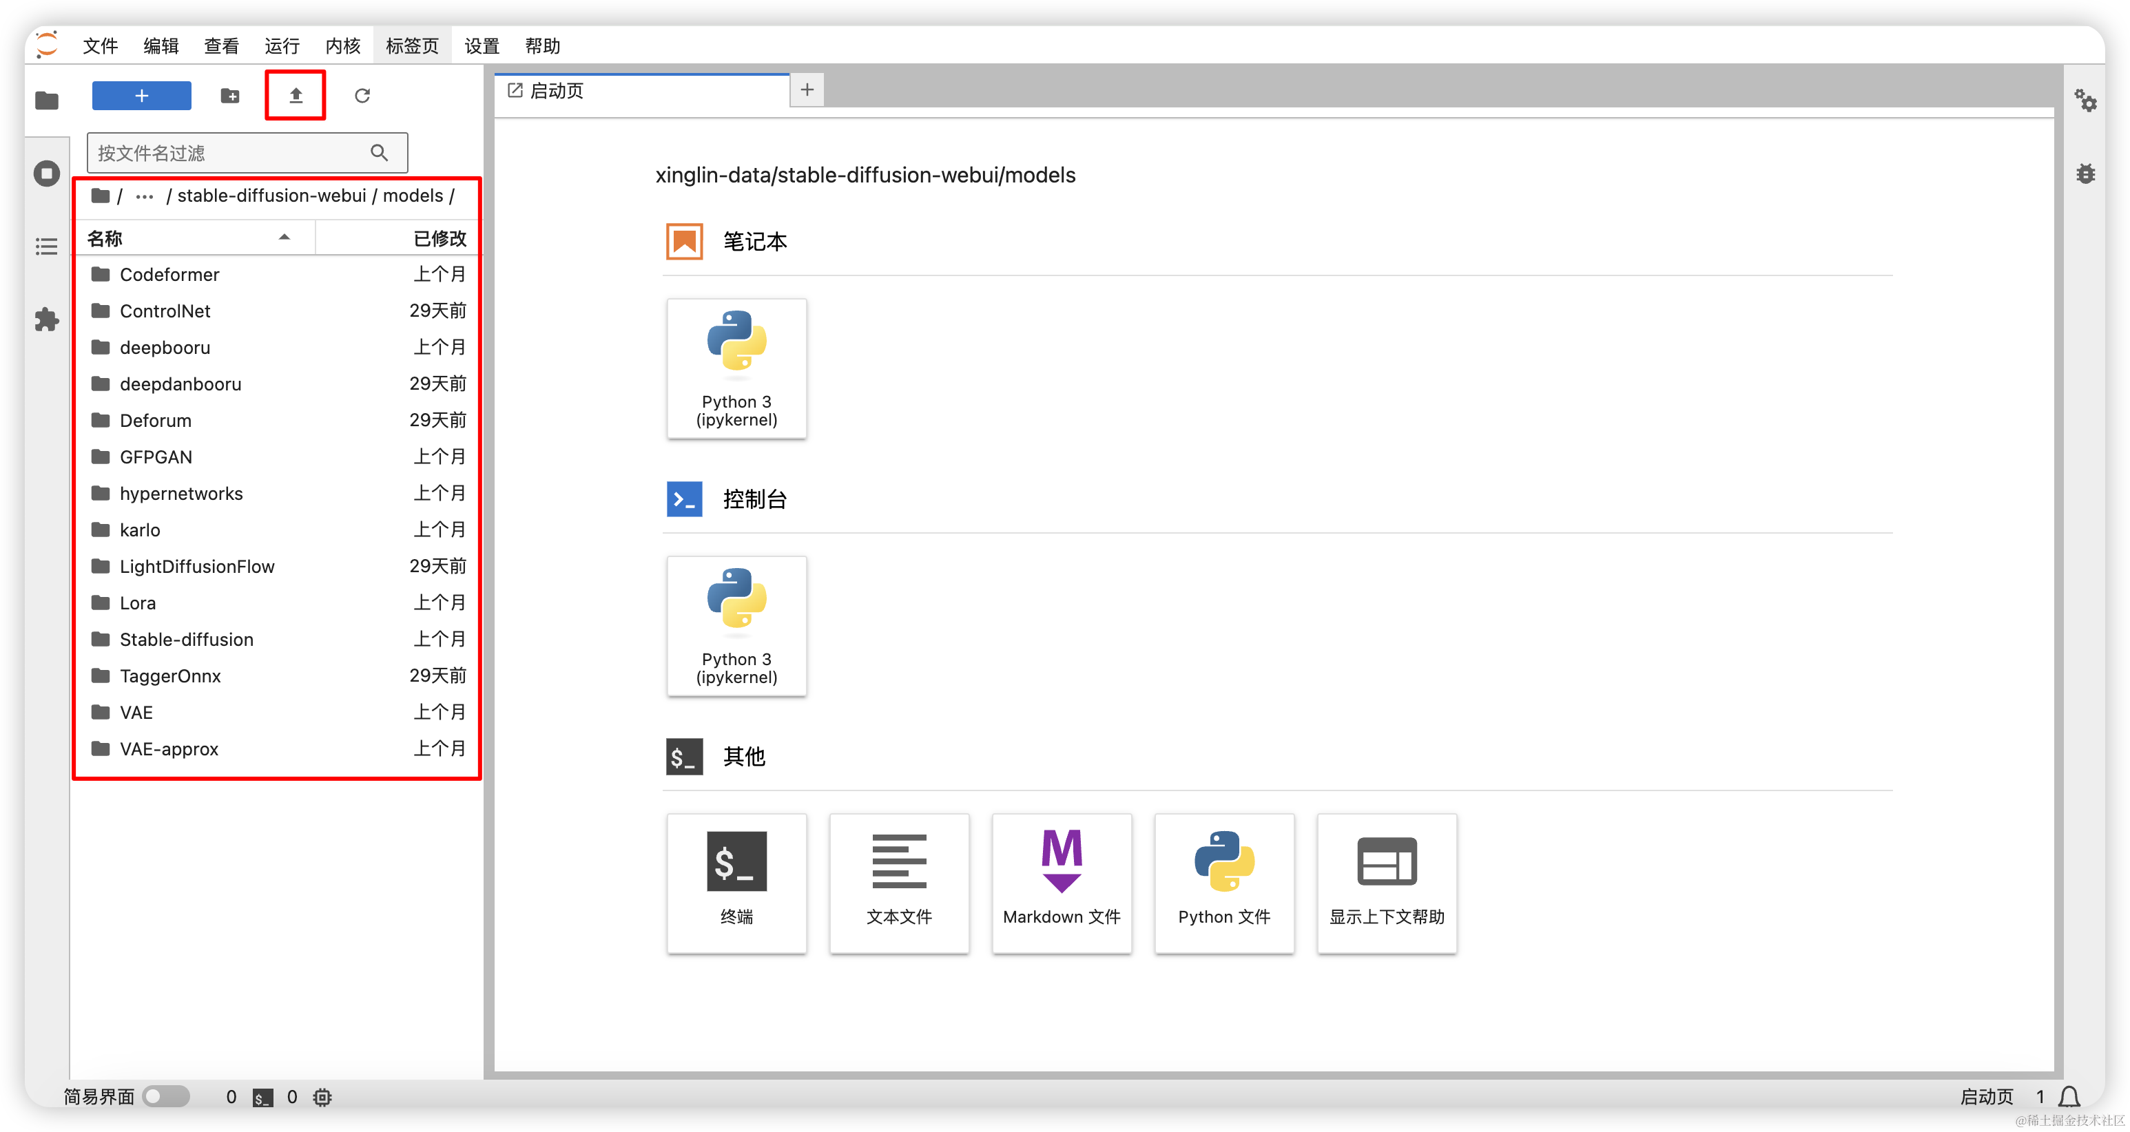Image resolution: width=2130 pixels, height=1132 pixels.
Task: Open the 内核 menu
Action: click(342, 45)
